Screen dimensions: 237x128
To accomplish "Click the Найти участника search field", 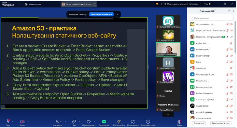I will 212,18.
